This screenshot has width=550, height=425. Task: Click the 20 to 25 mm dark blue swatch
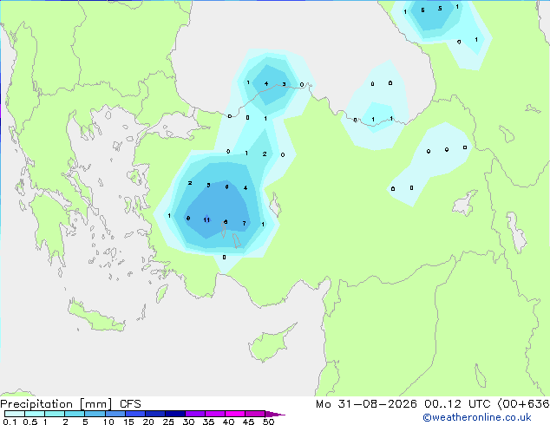[x=154, y=414]
